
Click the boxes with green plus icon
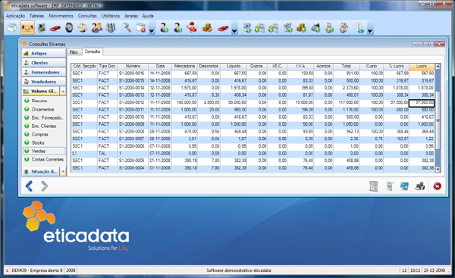point(302,28)
